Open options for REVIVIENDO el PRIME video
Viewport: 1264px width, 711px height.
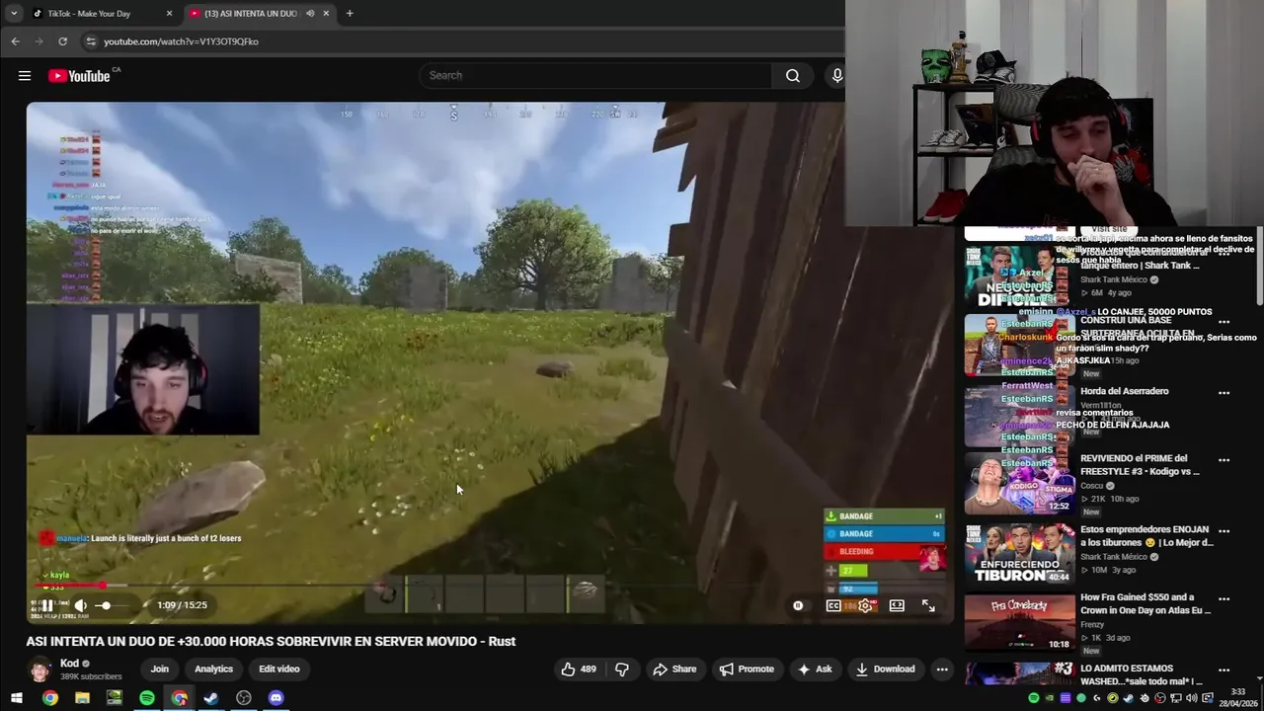(x=1224, y=459)
